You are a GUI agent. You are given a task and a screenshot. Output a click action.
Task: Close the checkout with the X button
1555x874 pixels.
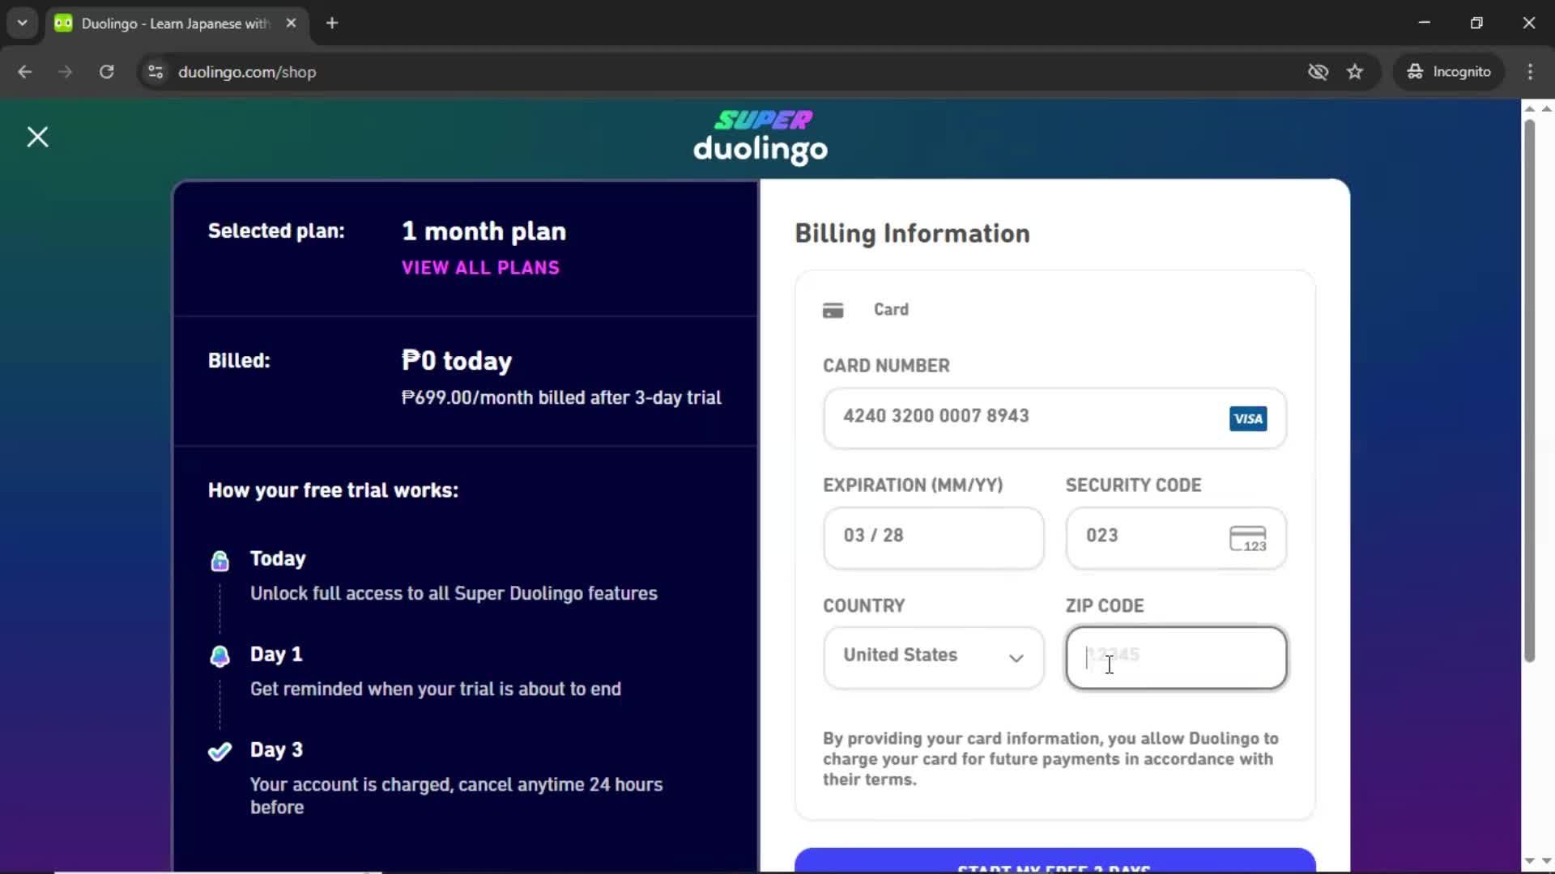37,137
